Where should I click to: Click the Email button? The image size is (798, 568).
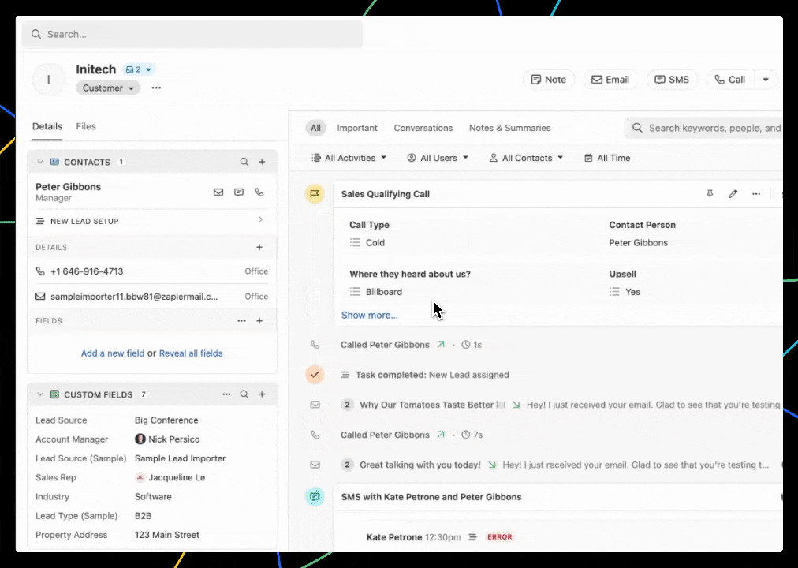coord(610,80)
